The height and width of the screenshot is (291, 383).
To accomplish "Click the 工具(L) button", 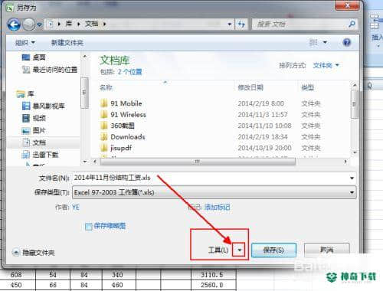I will click(x=218, y=250).
